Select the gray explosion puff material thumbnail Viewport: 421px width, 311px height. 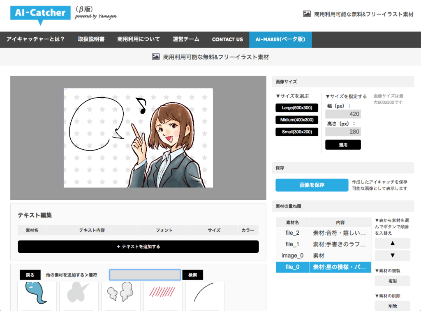click(x=79, y=293)
